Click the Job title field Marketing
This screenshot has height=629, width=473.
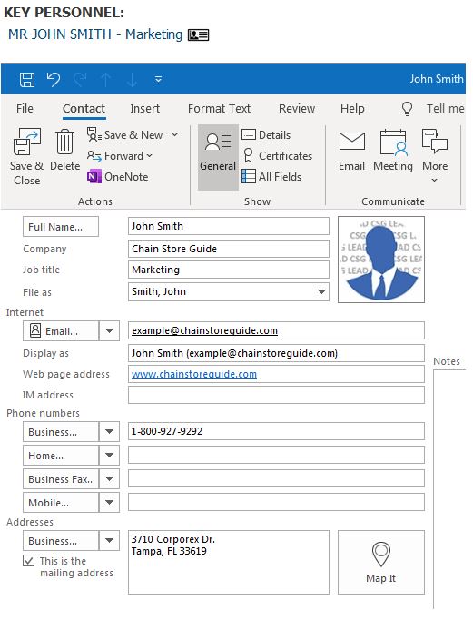point(229,270)
